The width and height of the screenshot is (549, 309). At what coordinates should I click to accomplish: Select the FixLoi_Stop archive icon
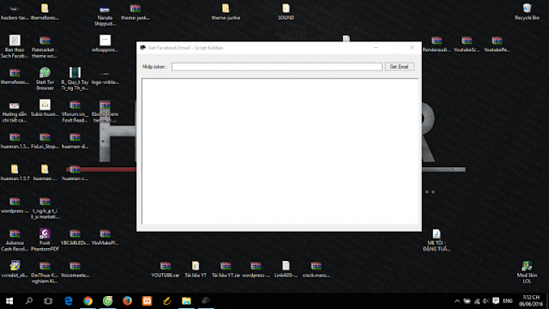pos(45,141)
